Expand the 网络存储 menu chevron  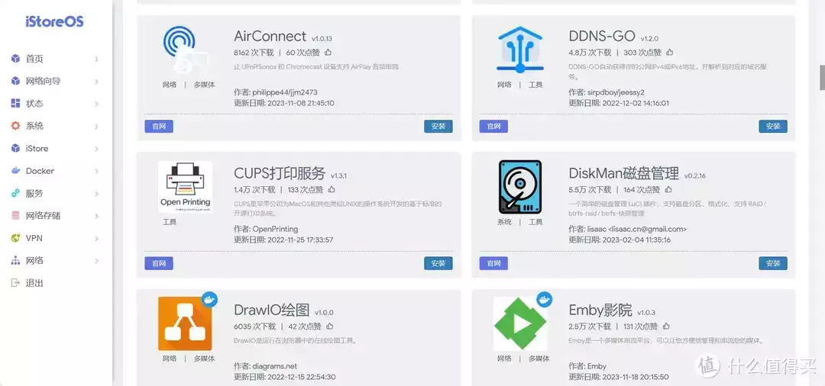coord(97,216)
